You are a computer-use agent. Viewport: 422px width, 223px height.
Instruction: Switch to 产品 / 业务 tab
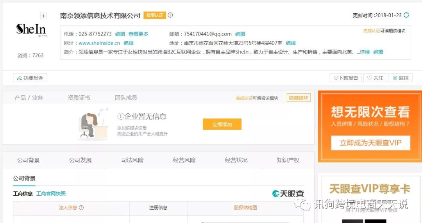click(29, 98)
